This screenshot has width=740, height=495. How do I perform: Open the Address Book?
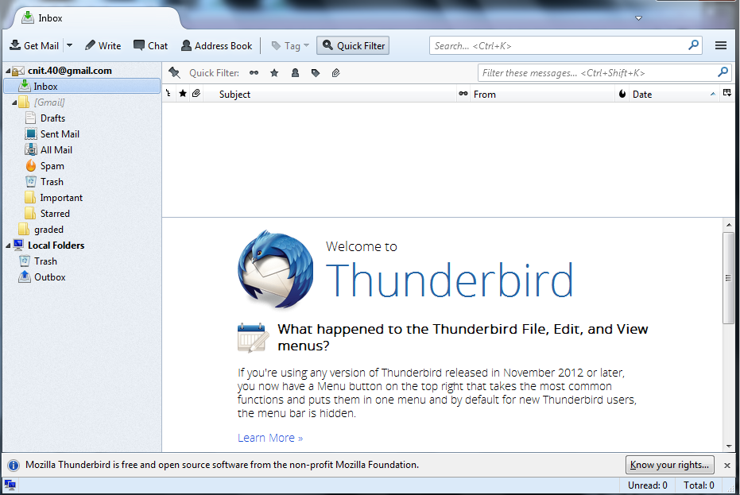(217, 46)
